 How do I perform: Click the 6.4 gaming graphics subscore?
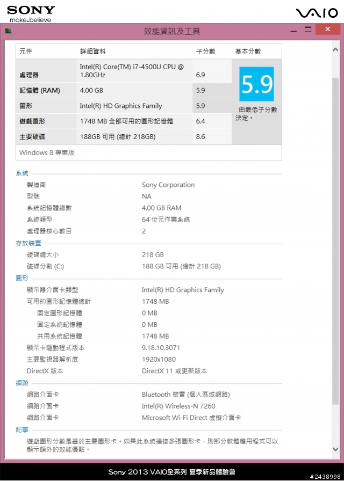tap(200, 121)
